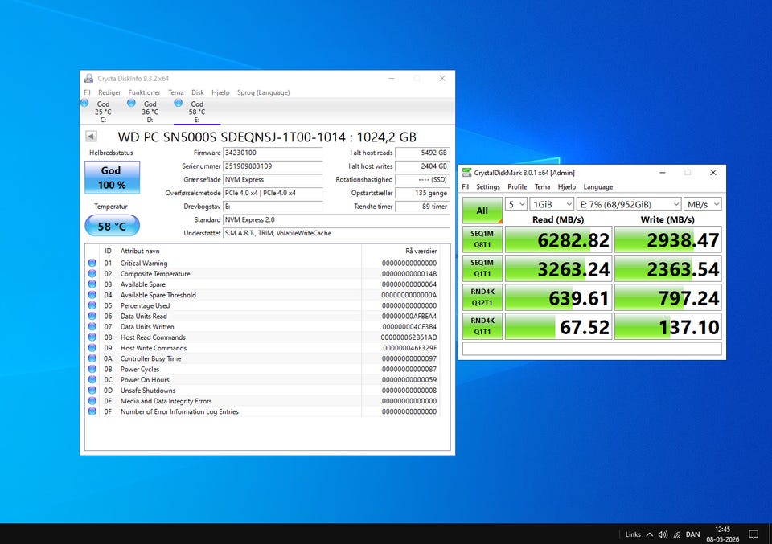Open Disk menu in CrystalDiskInfo
772x544 pixels.
pos(198,92)
